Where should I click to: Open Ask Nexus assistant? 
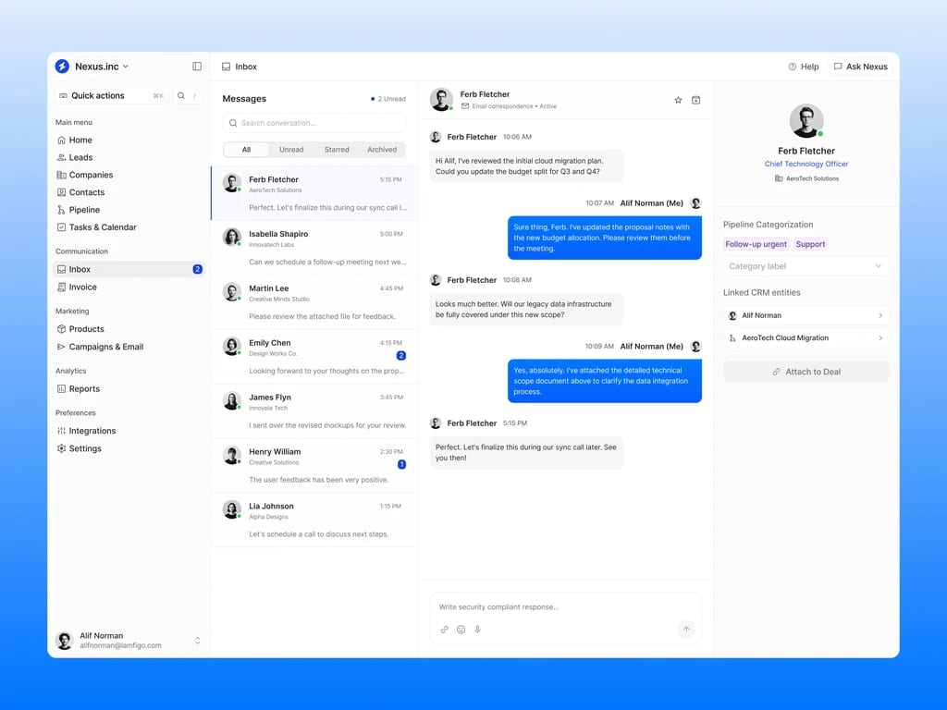[861, 67]
